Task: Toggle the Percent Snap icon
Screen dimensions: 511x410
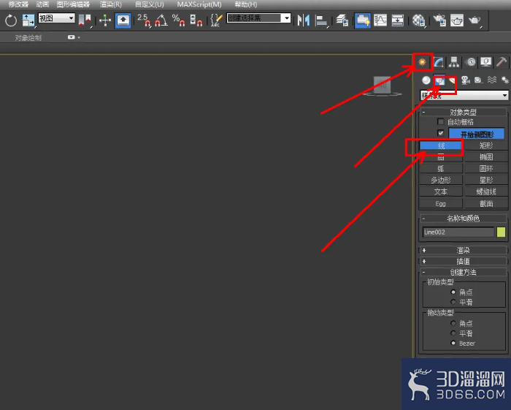Action: click(x=178, y=20)
